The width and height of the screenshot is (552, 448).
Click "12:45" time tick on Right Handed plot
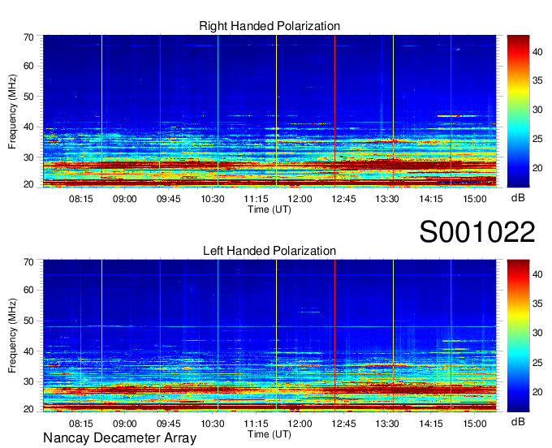343,199
